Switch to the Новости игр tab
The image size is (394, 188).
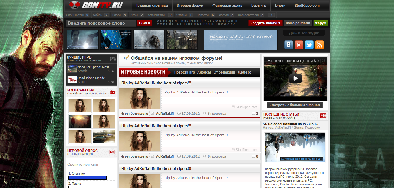coord(185,72)
